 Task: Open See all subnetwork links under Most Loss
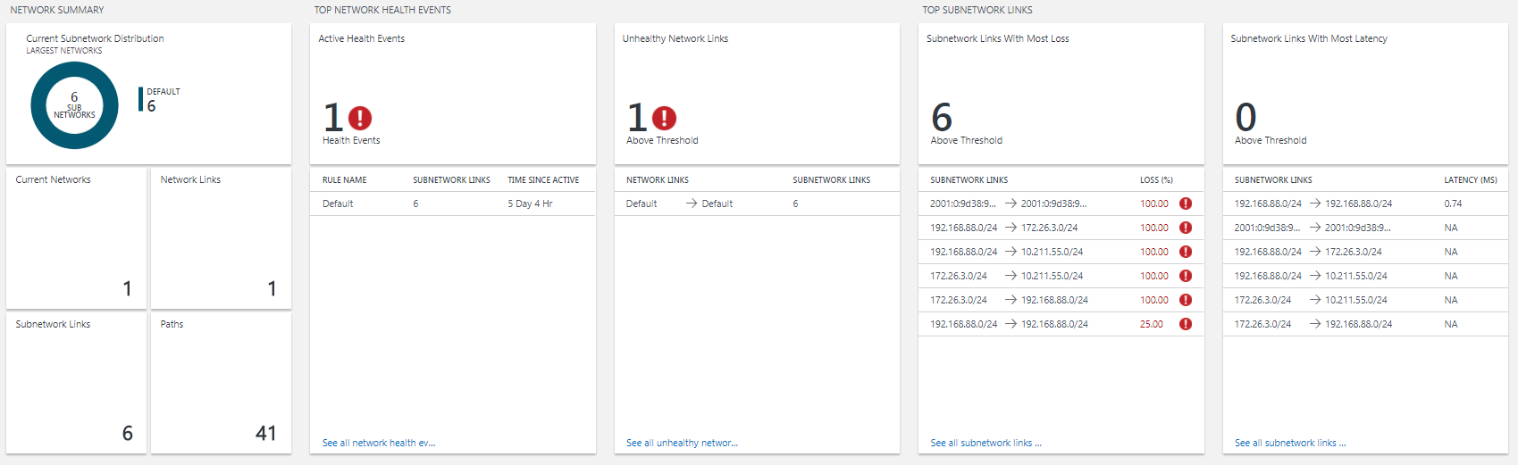click(x=985, y=443)
